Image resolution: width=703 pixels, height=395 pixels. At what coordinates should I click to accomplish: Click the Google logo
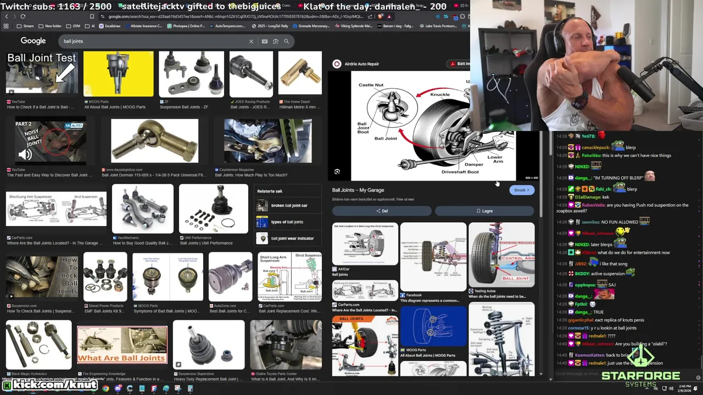tap(33, 41)
